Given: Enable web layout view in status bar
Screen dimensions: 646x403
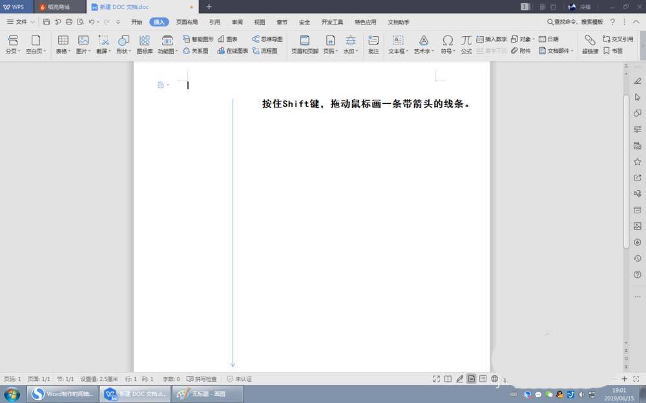Looking at the screenshot, I should point(494,377).
